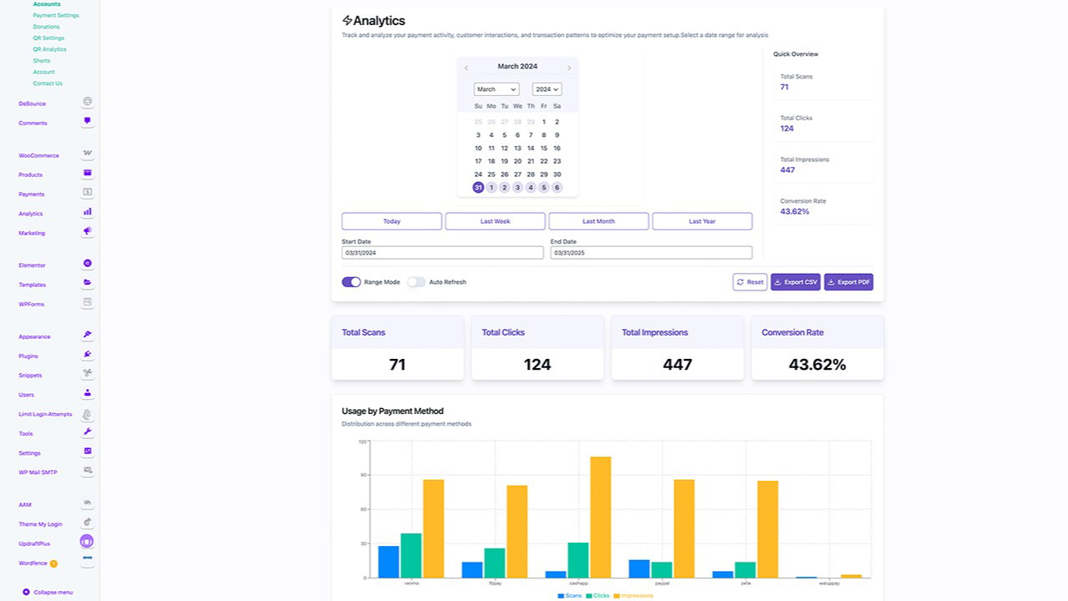The width and height of the screenshot is (1068, 601).
Task: Click the Last Month button
Action: 598,221
